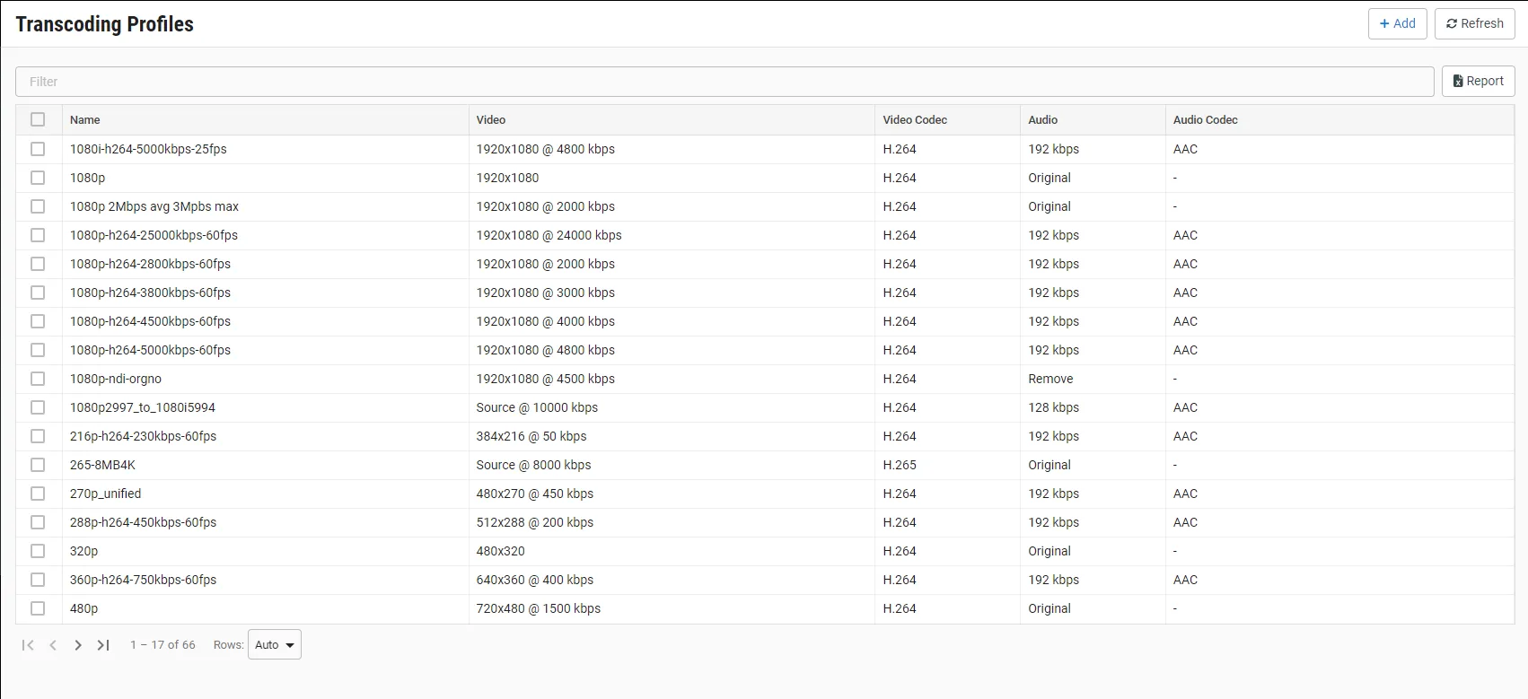Sort by the Name column header
Image resolution: width=1528 pixels, height=699 pixels.
pyautogui.click(x=85, y=120)
